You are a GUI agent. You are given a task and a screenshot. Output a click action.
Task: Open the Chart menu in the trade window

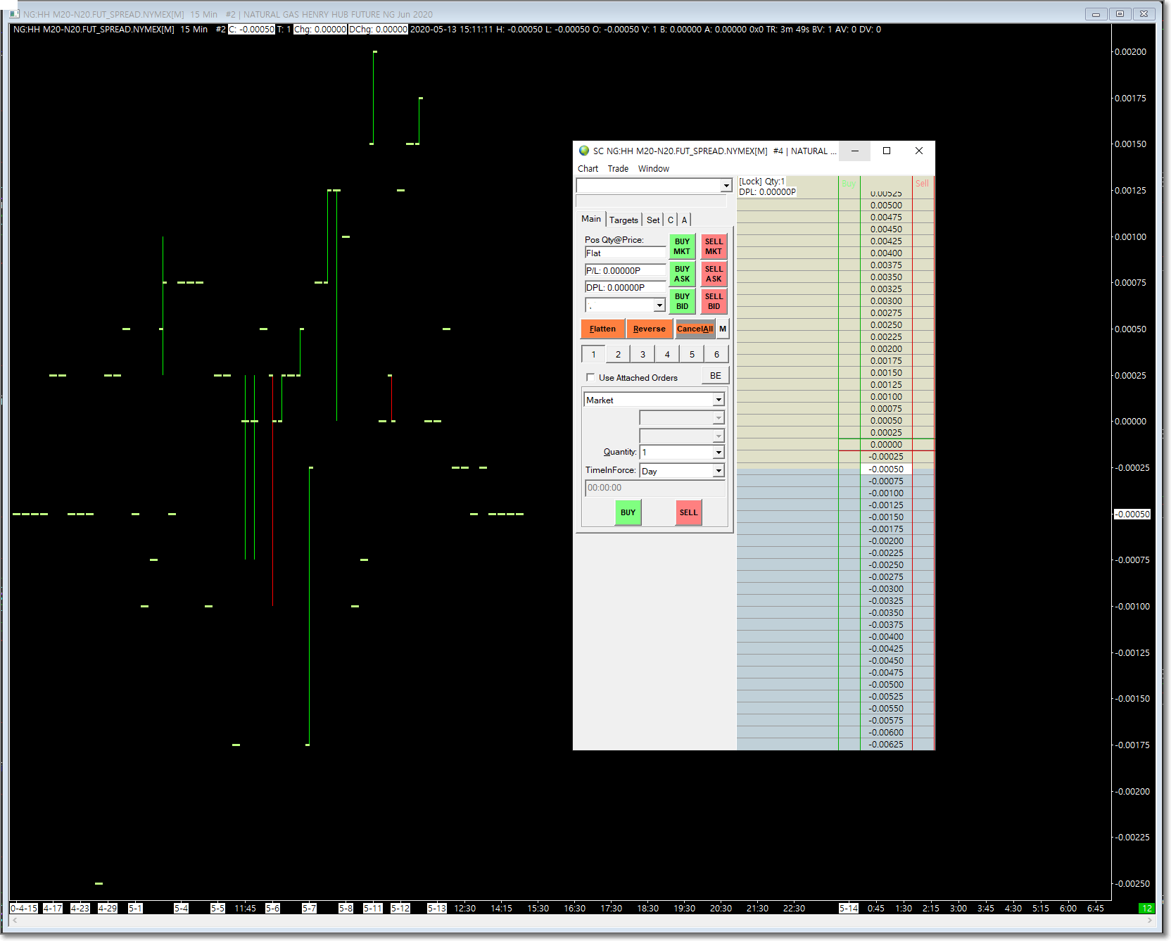click(588, 169)
